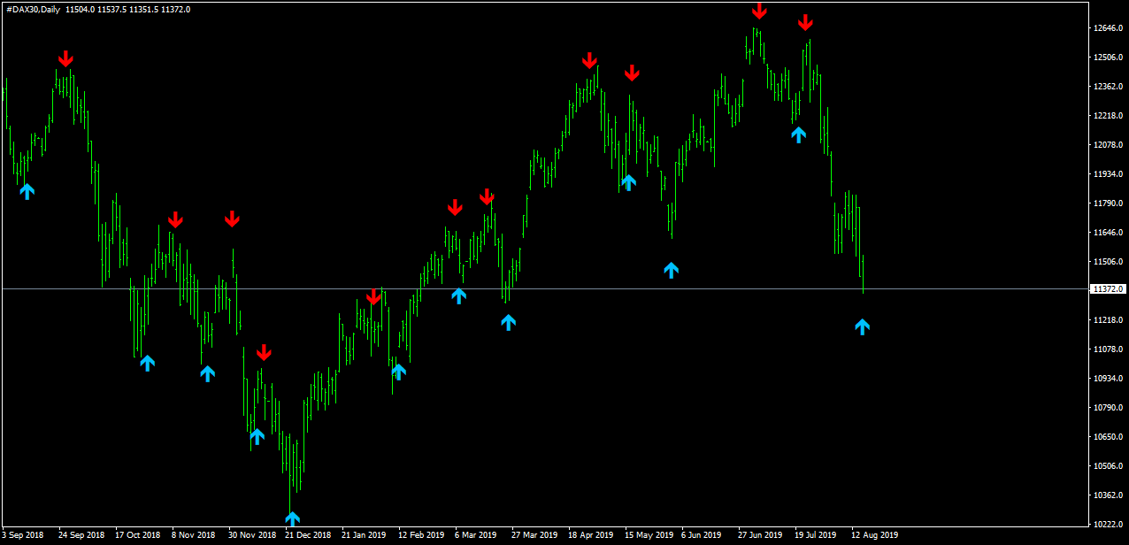Select the blue up arrow below the early June 2019 low
Image resolution: width=1129 pixels, height=545 pixels.
[x=671, y=270]
